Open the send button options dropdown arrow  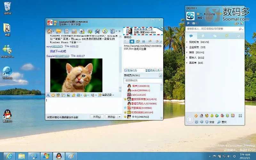[119, 117]
